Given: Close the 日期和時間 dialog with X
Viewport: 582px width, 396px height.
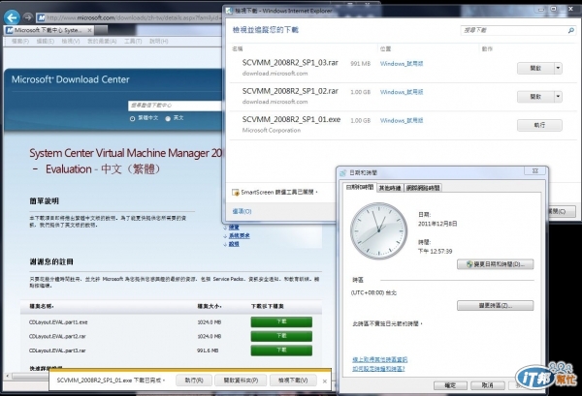Looking at the screenshot, I should click(534, 170).
